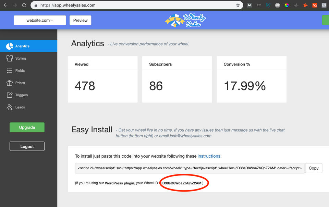Click the Analytics pie chart icon
This screenshot has height=207, width=329.
click(10, 46)
